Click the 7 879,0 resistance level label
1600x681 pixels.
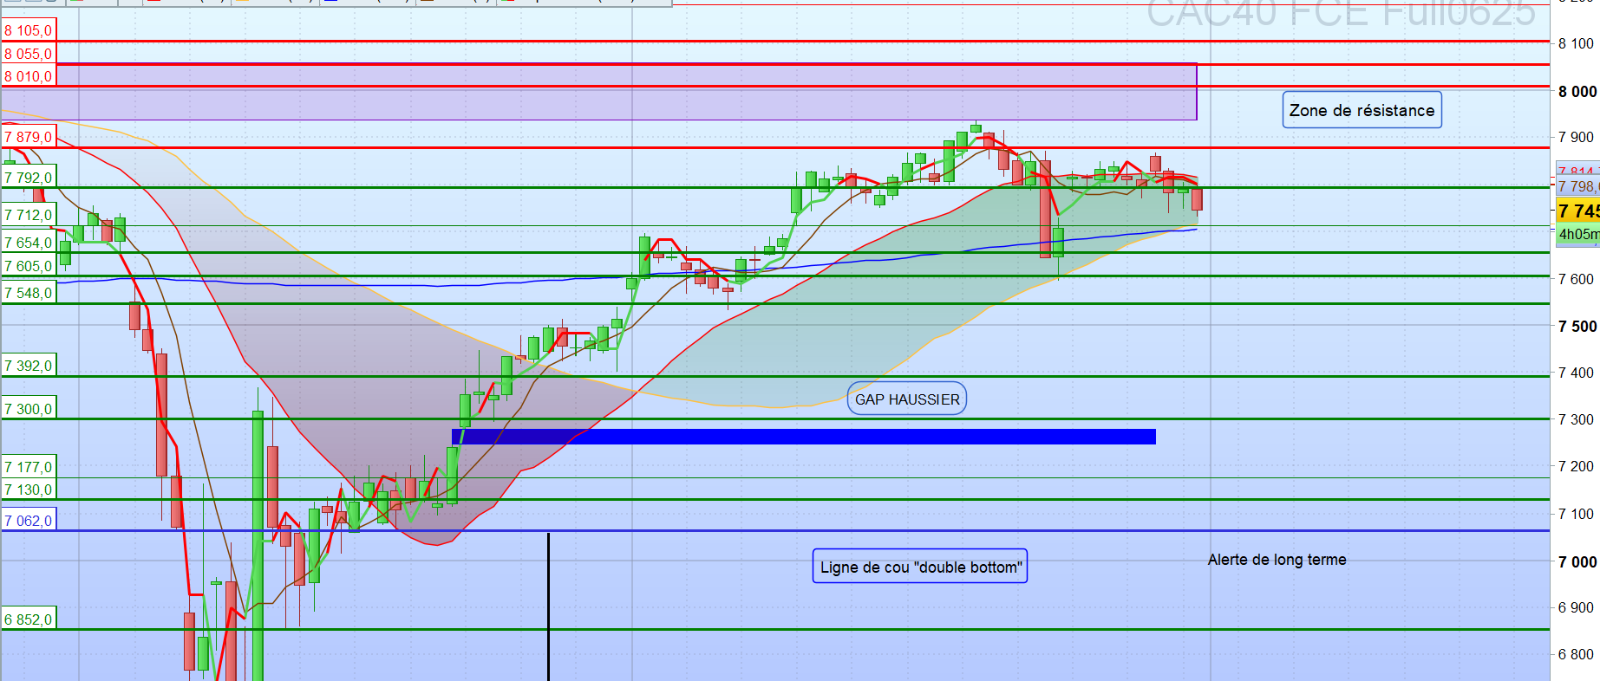coord(29,137)
